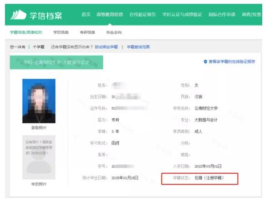Click the major value 大数据与会计

coord(206,120)
